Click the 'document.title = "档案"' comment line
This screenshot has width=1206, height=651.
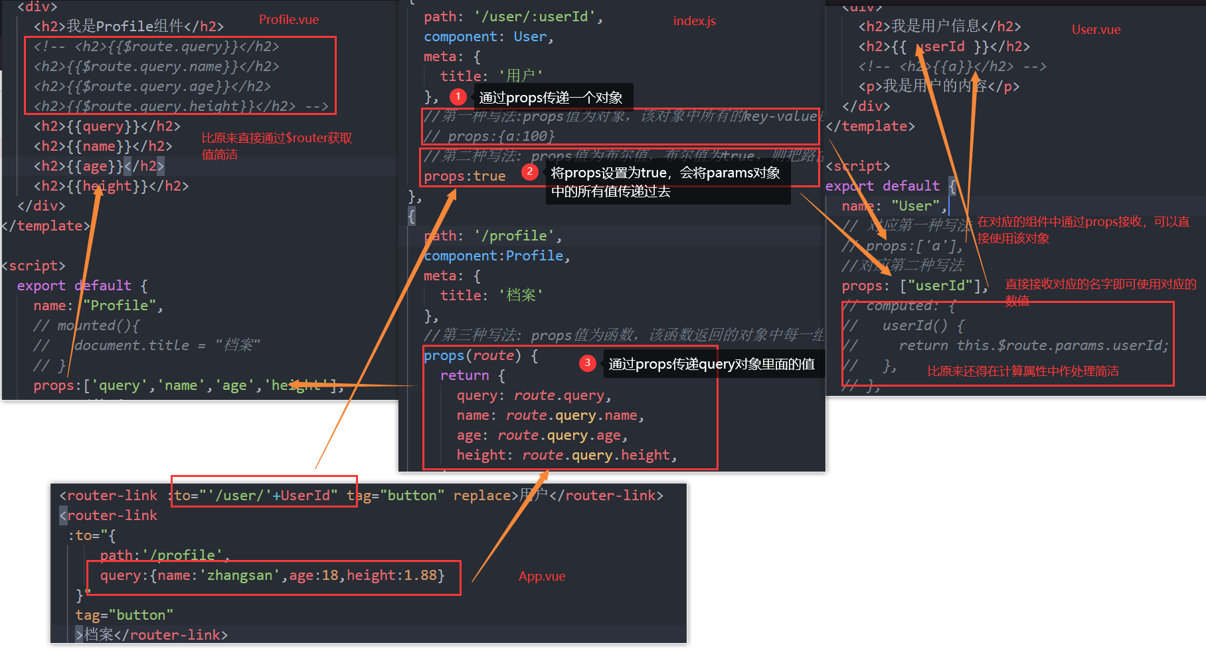pos(147,345)
